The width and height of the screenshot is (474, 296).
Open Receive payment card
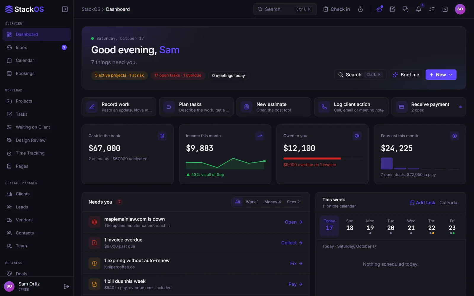point(429,107)
